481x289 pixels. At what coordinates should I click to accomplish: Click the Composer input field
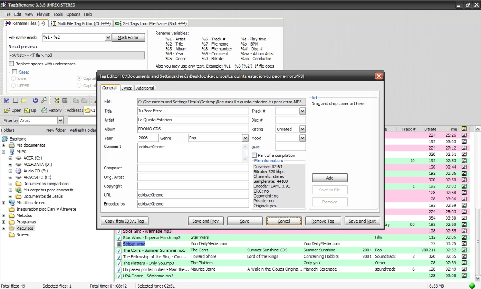click(193, 168)
